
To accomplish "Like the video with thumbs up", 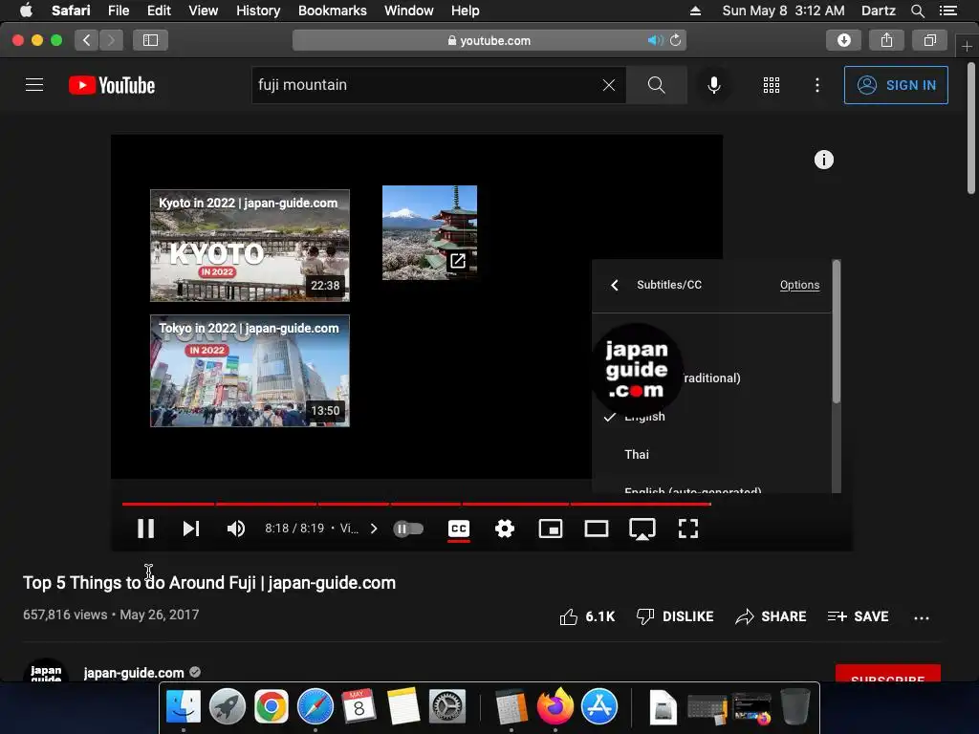I will click(x=587, y=616).
